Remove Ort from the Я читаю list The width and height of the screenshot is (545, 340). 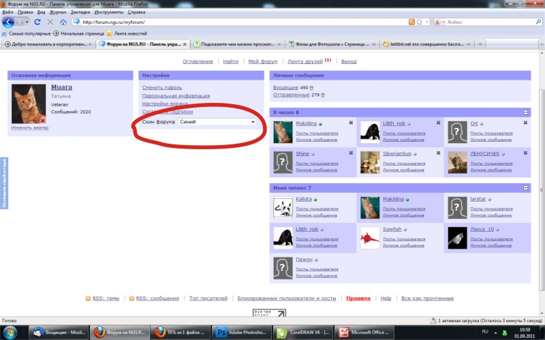[x=525, y=123]
